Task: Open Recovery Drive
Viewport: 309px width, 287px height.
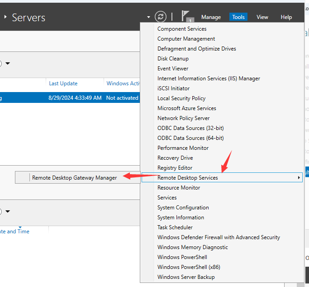Action: (175, 158)
